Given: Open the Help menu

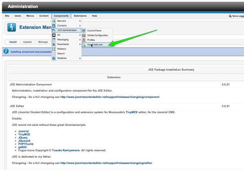Looking at the screenshot, I should [95, 16].
